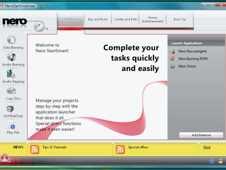Click the Special offers label

click(138, 147)
